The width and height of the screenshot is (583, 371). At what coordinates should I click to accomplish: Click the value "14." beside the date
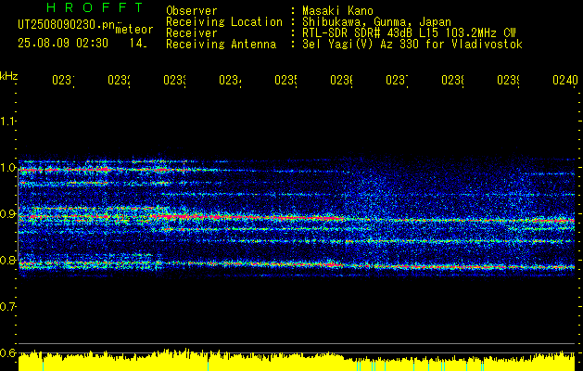pos(138,44)
